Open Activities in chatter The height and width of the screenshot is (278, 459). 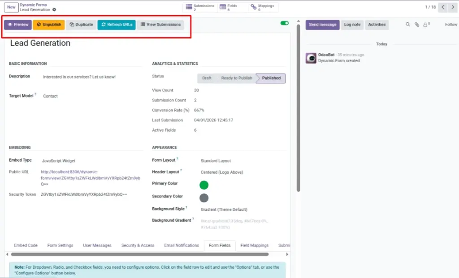tap(377, 25)
